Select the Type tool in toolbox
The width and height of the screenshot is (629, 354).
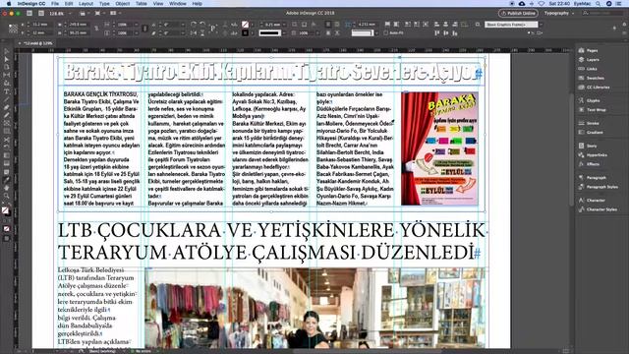click(7, 91)
